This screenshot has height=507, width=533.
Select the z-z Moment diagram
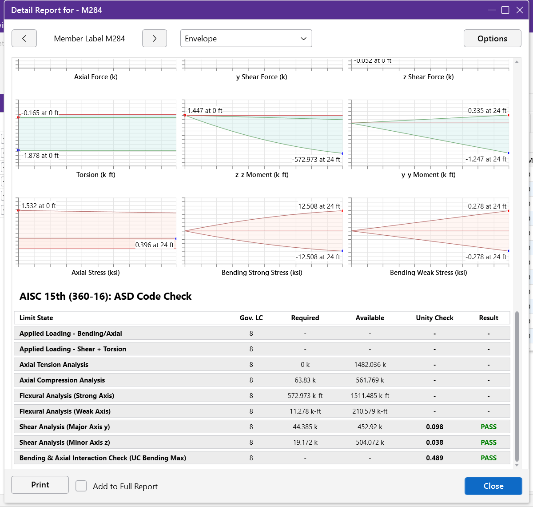(x=263, y=133)
